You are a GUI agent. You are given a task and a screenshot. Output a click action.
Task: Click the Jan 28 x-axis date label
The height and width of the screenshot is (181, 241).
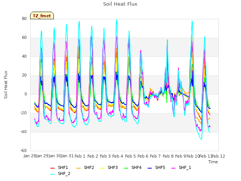pyautogui.click(x=30, y=156)
